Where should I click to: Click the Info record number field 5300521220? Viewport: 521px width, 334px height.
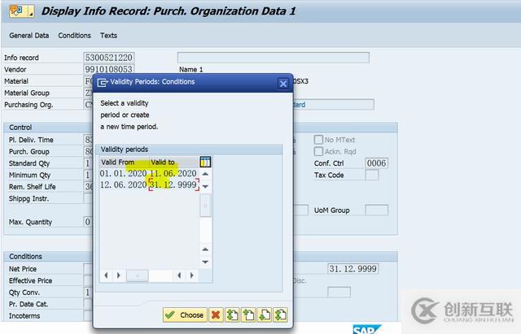click(108, 58)
